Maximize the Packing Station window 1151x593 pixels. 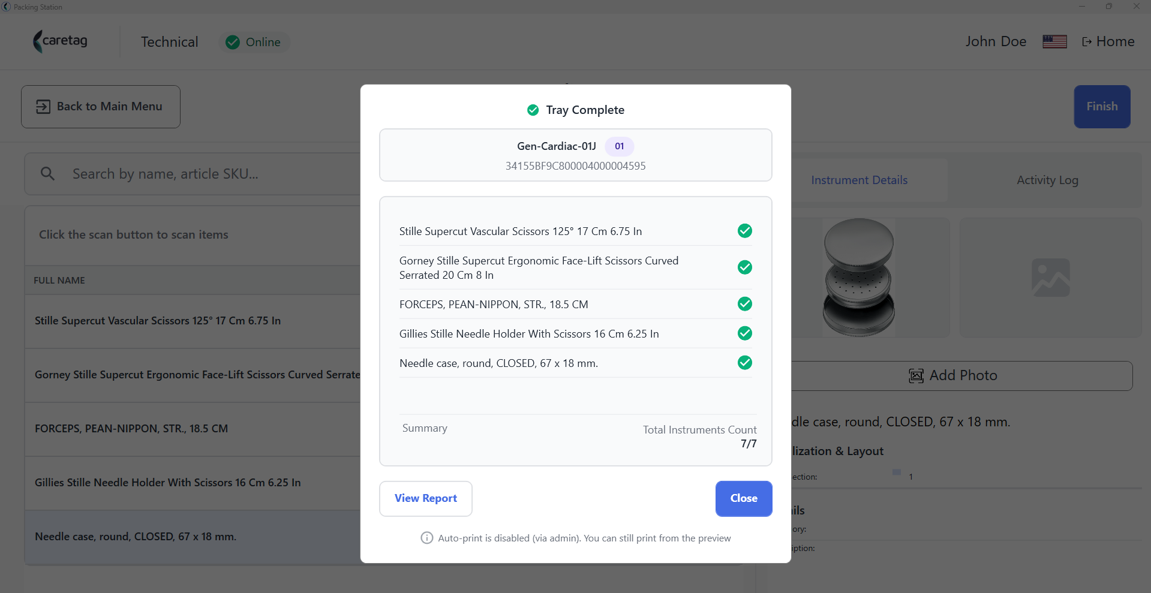tap(1109, 7)
